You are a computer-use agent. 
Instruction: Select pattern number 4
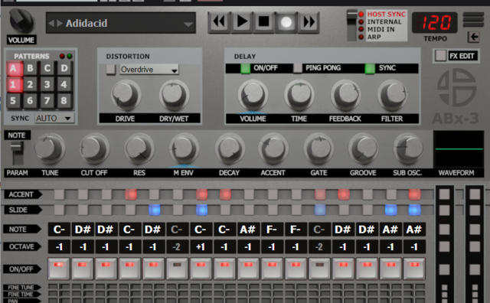pyautogui.click(x=64, y=85)
